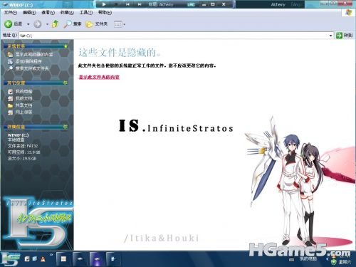The image size is (356, 267).
Task: Skip to next track in player bar
Action: [x=140, y=4]
